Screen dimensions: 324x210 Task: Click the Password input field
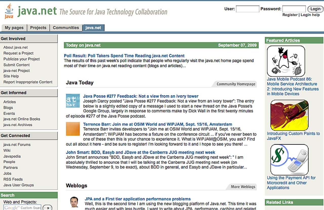coord(294,9)
